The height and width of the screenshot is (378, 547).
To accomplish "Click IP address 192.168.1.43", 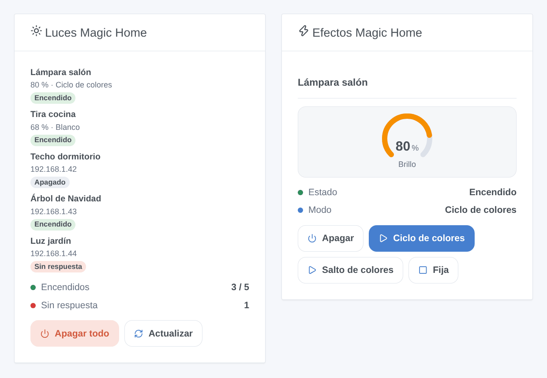I will click(x=53, y=212).
